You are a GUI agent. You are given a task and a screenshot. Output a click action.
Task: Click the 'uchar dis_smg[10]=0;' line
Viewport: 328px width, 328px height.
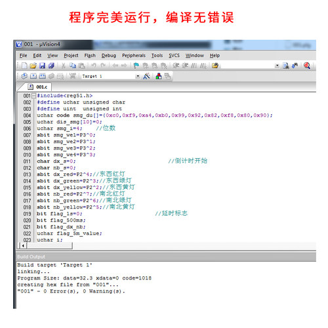pyautogui.click(x=70, y=122)
